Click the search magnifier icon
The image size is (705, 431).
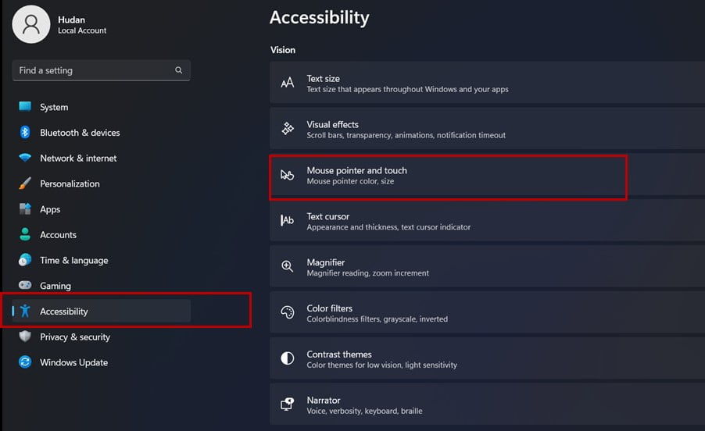coord(179,70)
